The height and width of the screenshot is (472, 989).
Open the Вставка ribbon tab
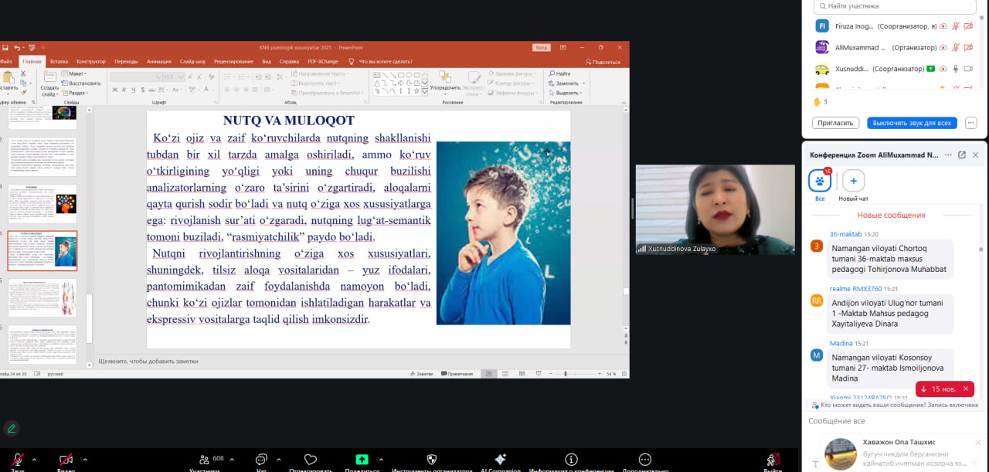[59, 62]
